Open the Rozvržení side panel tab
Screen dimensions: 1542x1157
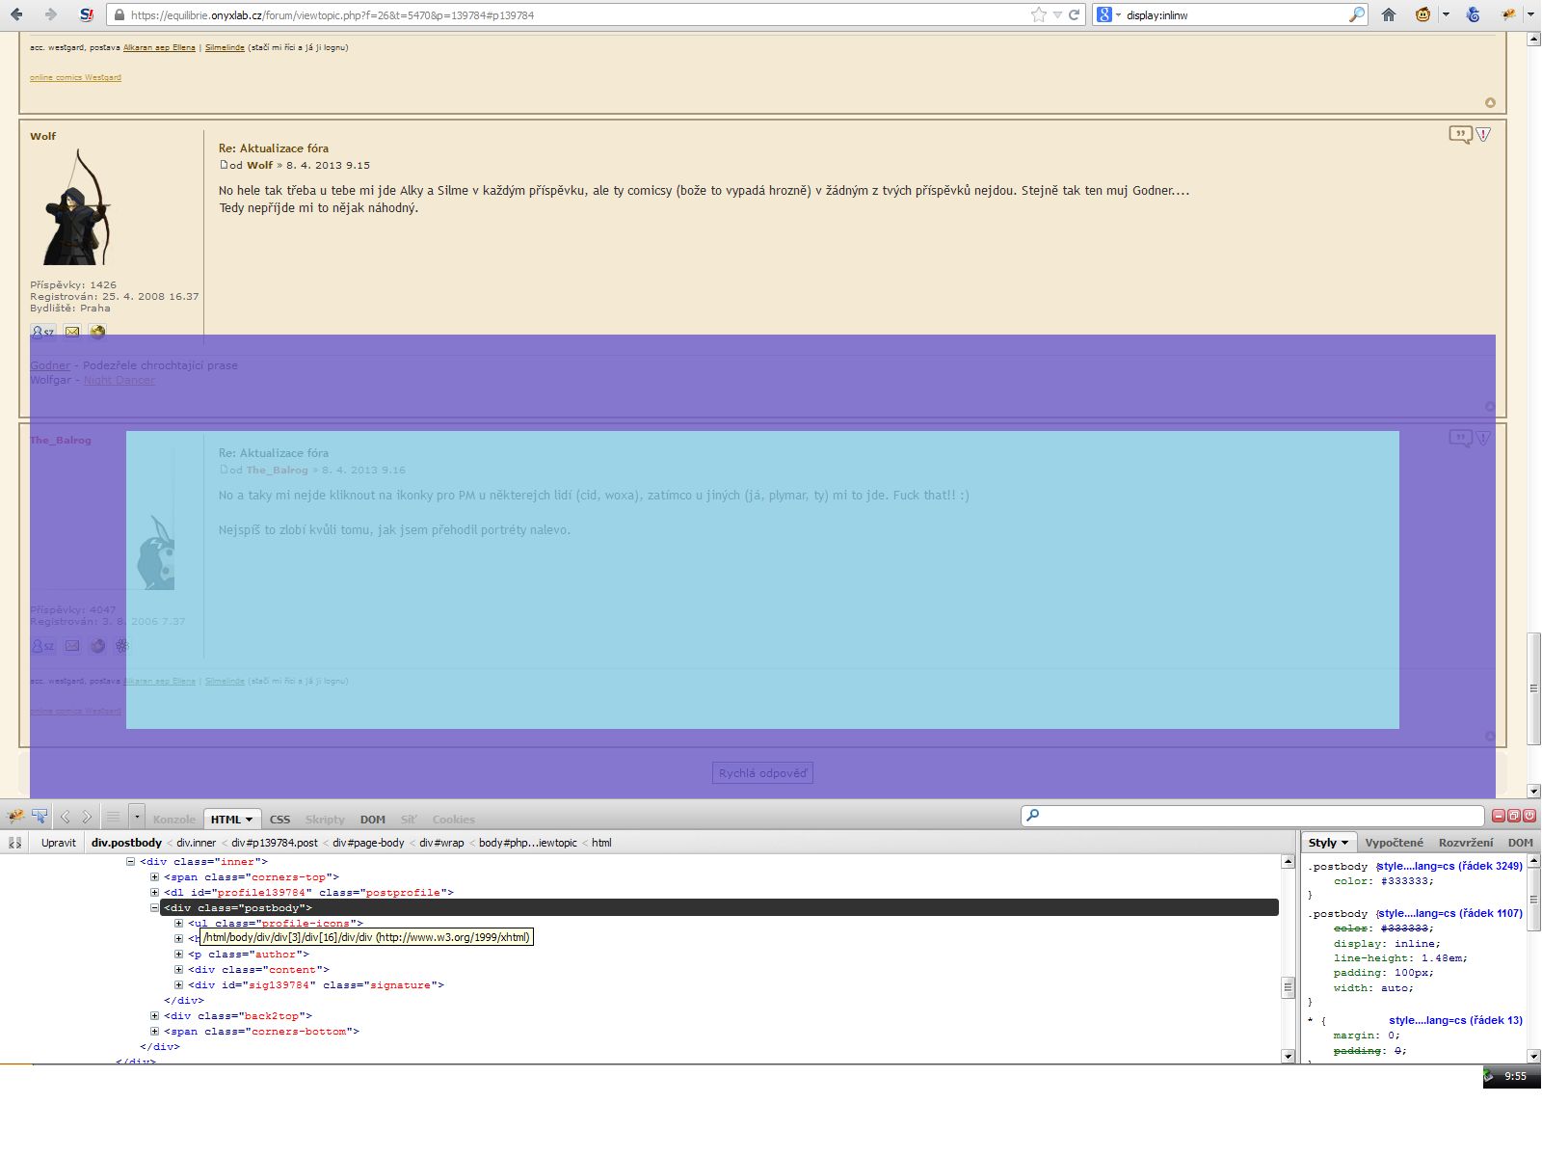click(1465, 843)
